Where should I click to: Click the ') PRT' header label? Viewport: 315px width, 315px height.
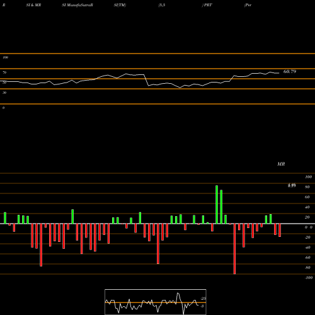[207, 5]
